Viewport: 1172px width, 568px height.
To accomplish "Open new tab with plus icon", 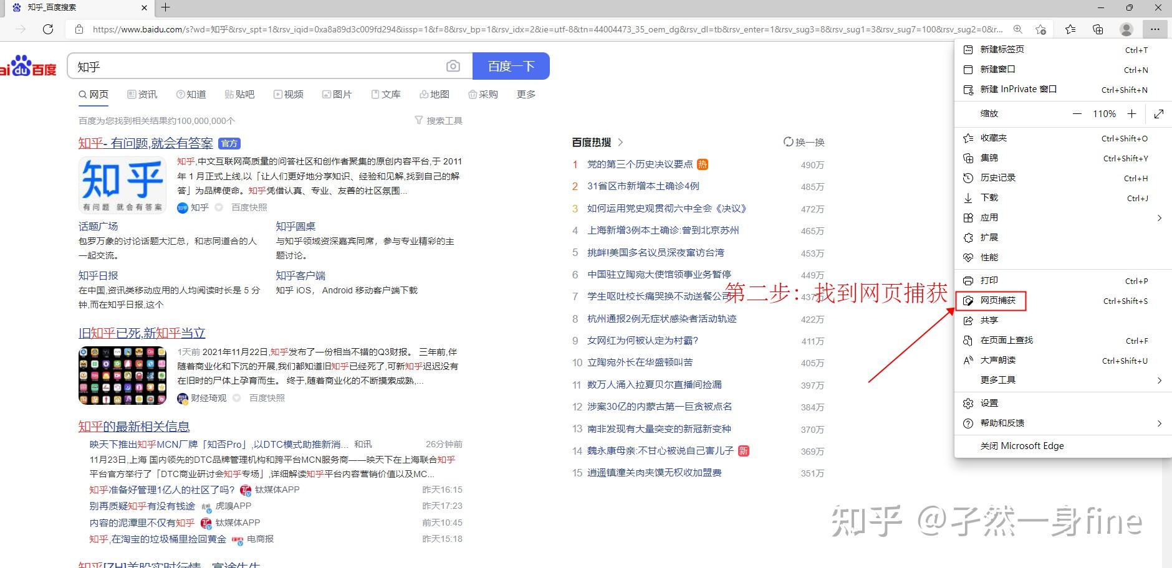I will [165, 7].
